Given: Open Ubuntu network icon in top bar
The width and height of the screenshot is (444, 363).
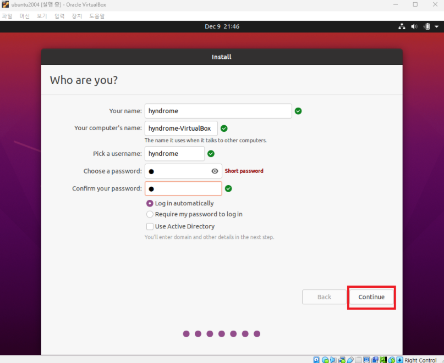Looking at the screenshot, I should click(402, 26).
